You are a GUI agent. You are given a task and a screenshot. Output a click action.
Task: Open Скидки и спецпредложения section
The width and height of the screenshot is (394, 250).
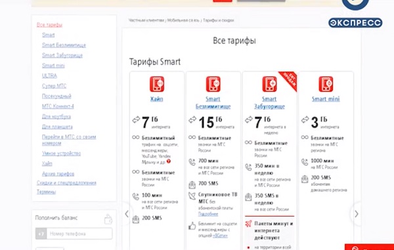tap(66, 182)
